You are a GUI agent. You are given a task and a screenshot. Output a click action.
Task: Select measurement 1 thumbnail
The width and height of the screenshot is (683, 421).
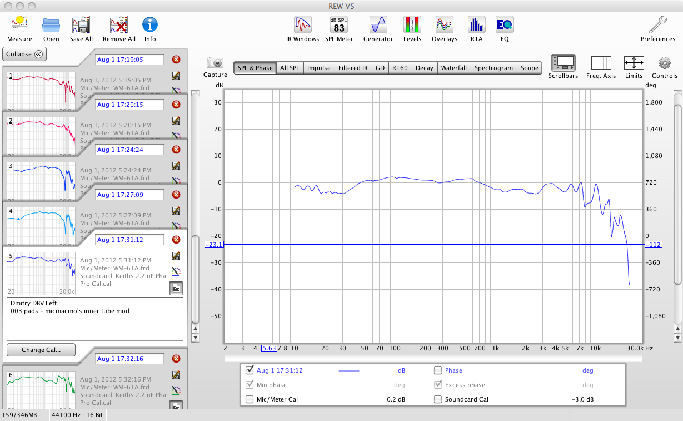point(41,90)
